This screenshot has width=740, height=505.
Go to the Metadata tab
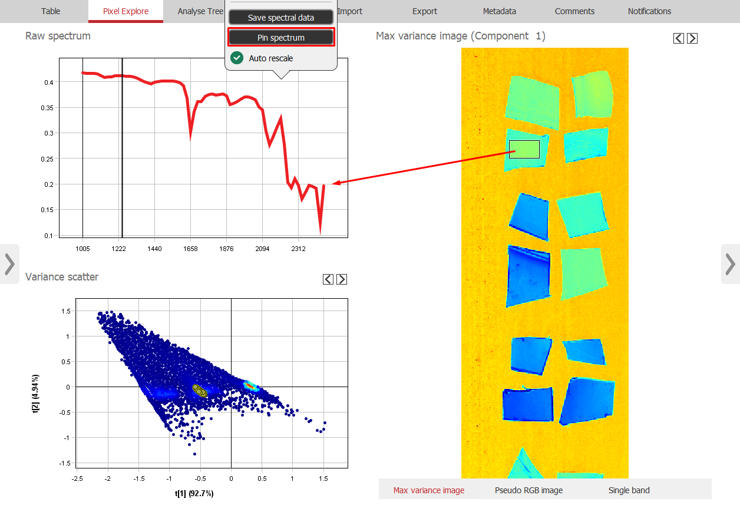(500, 11)
